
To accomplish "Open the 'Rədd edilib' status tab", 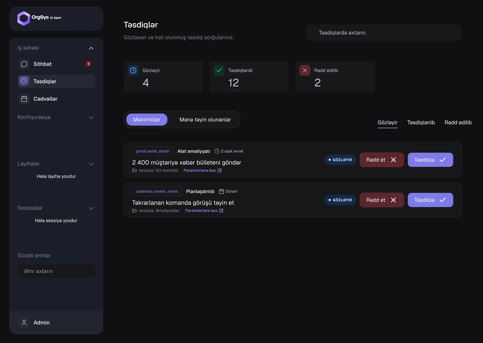I will click(458, 123).
